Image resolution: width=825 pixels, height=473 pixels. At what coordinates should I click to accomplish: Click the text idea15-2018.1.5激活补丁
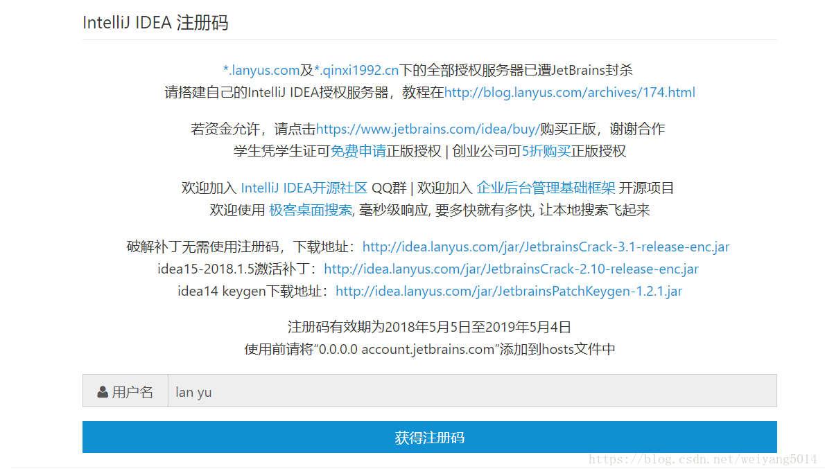233,269
